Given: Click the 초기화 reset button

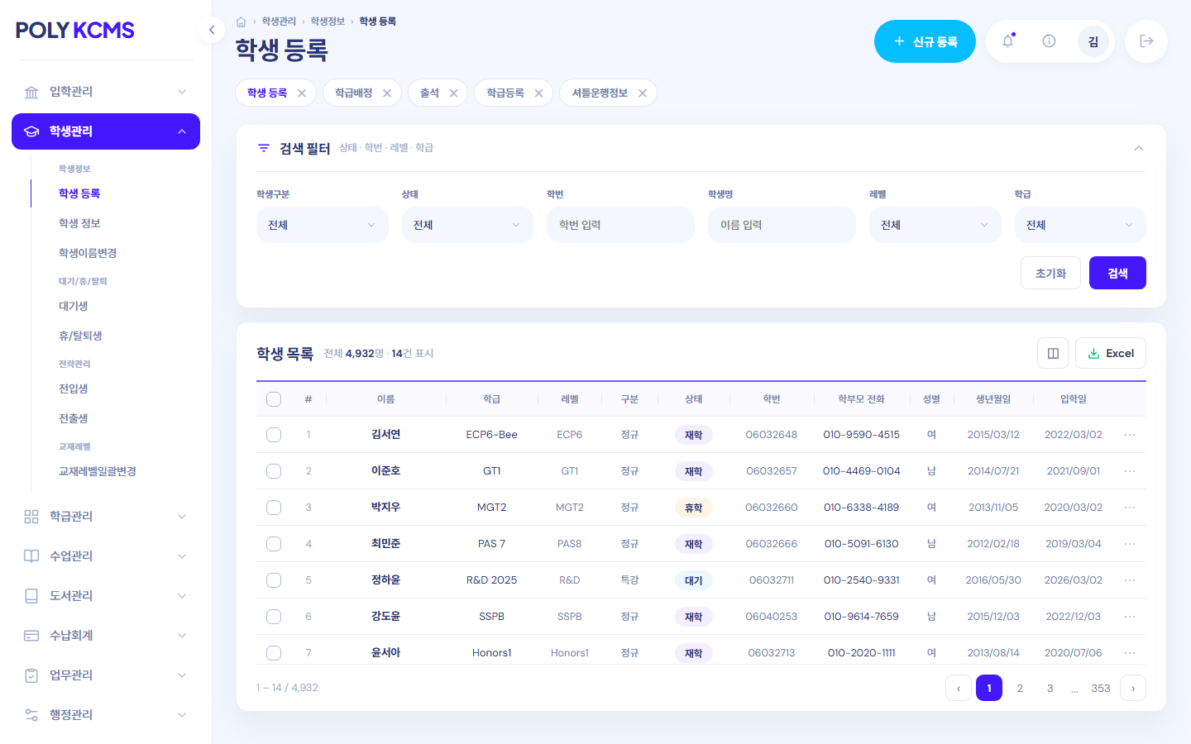Looking at the screenshot, I should (1050, 273).
